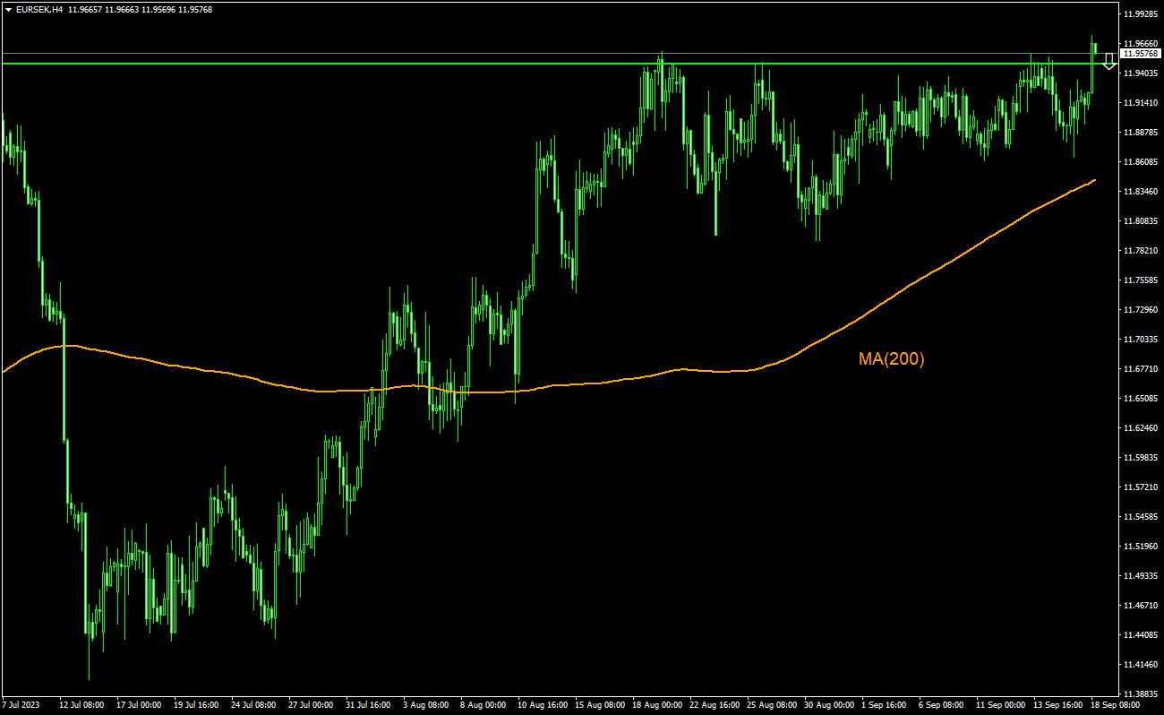Click the 11.86085 price axis label
Screen dimensions: 1164x715
tap(1142, 162)
